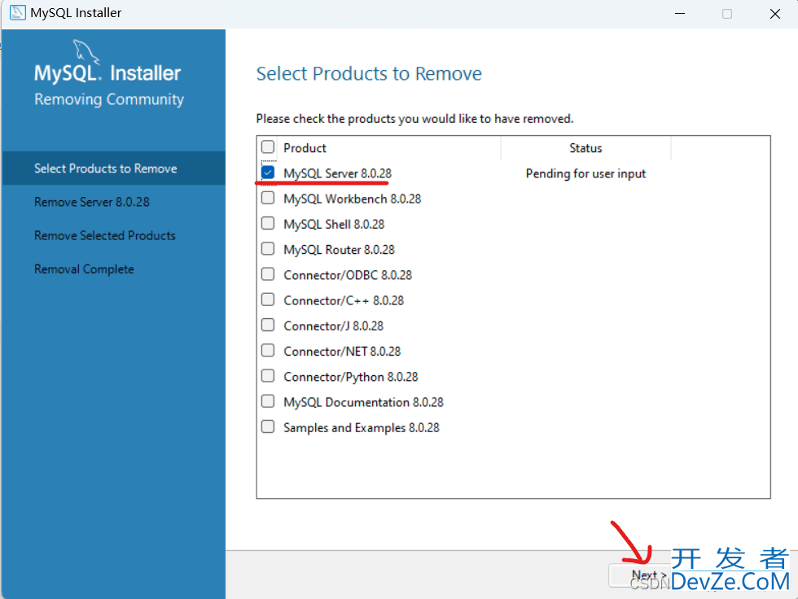Select the 'MySQL Router 8.0.28' row text
798x599 pixels.
339,250
